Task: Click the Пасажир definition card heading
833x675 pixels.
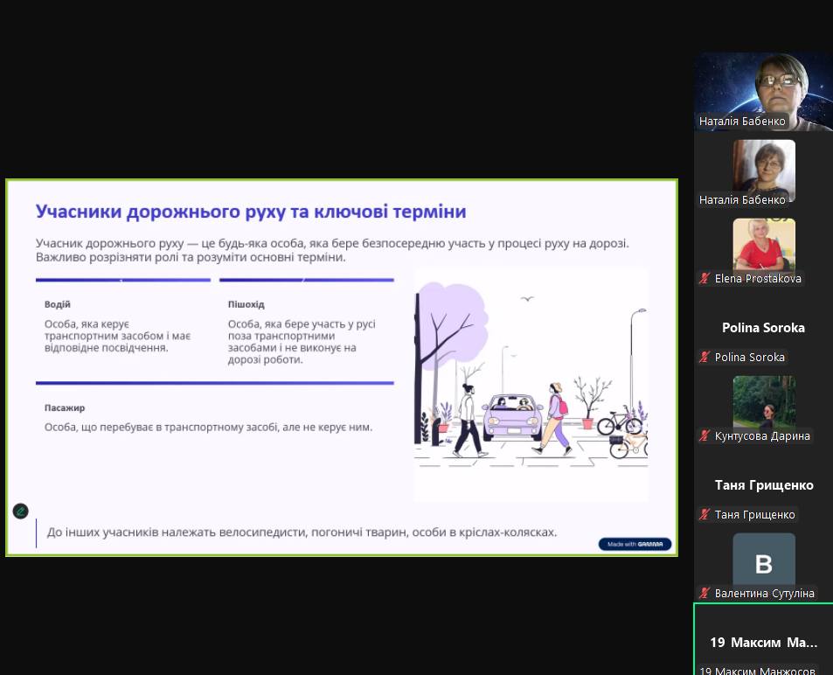Action: coord(65,407)
